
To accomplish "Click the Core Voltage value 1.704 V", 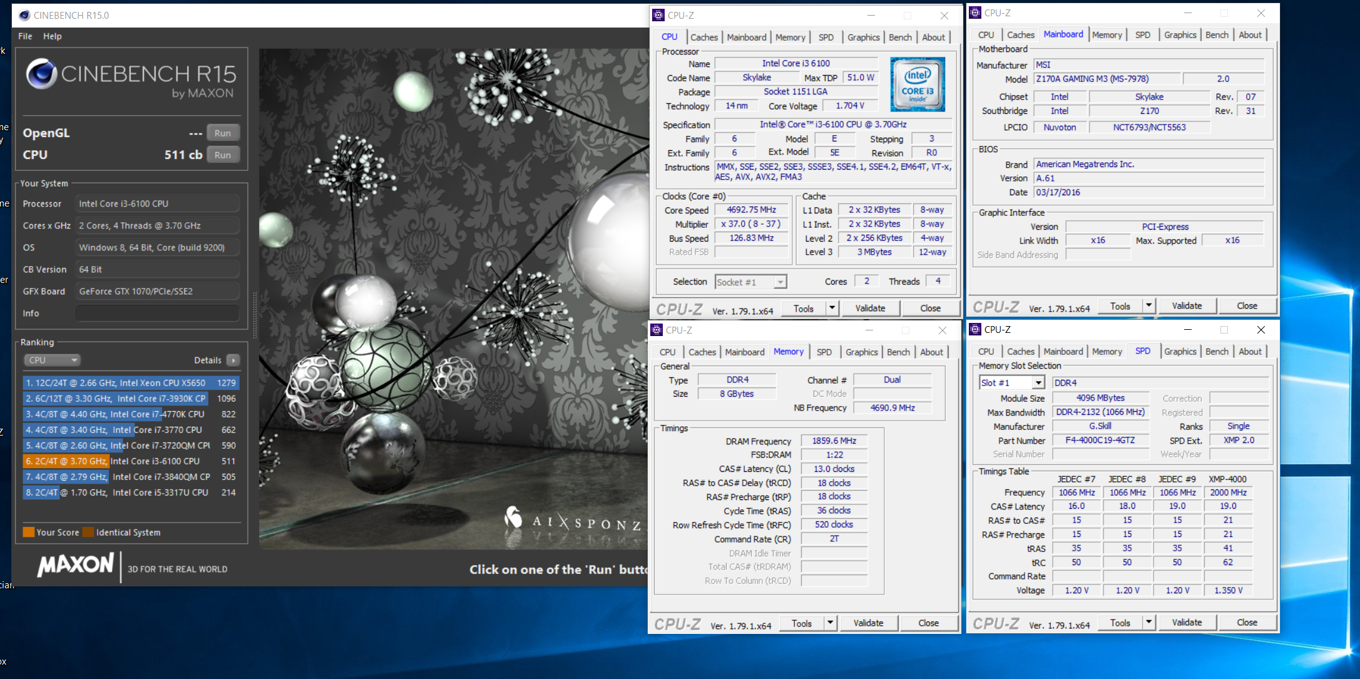I will (850, 106).
